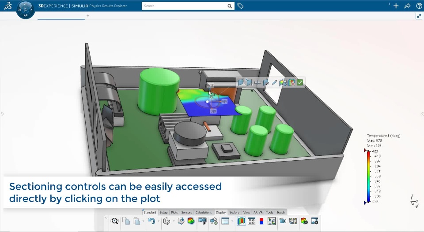This screenshot has width=424, height=232.
Task: Click section plane with arrows icon
Action: tap(249, 82)
